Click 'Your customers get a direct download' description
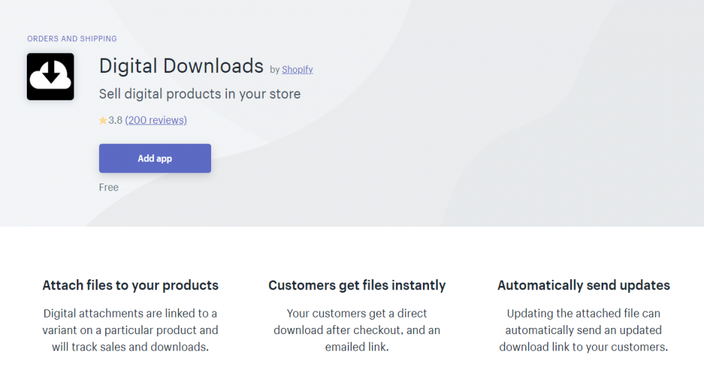This screenshot has height=385, width=704. (x=357, y=330)
